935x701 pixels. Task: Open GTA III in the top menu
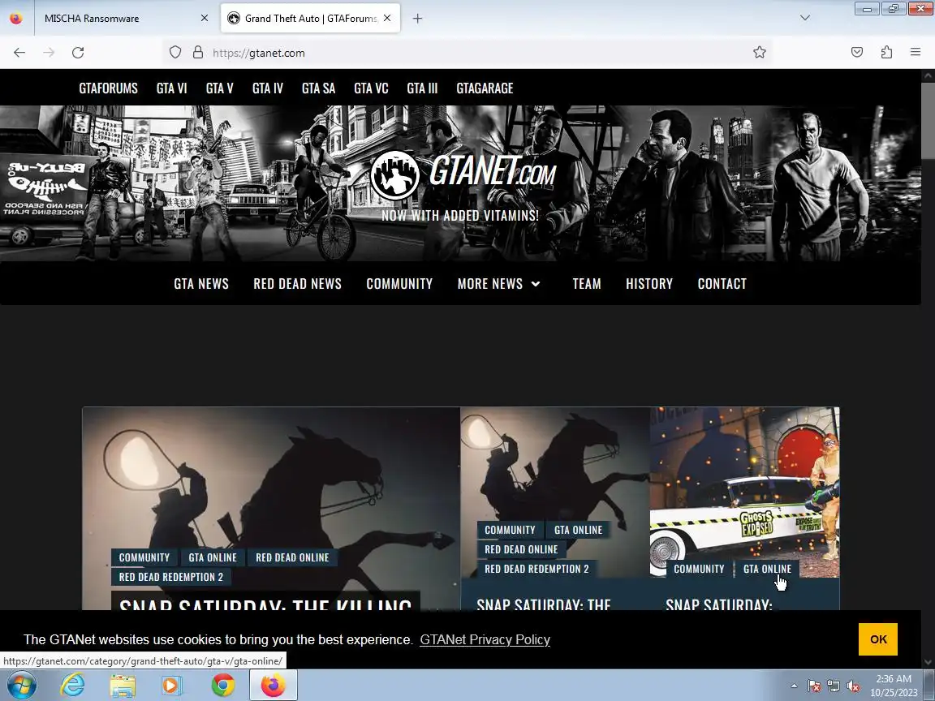pyautogui.click(x=422, y=88)
